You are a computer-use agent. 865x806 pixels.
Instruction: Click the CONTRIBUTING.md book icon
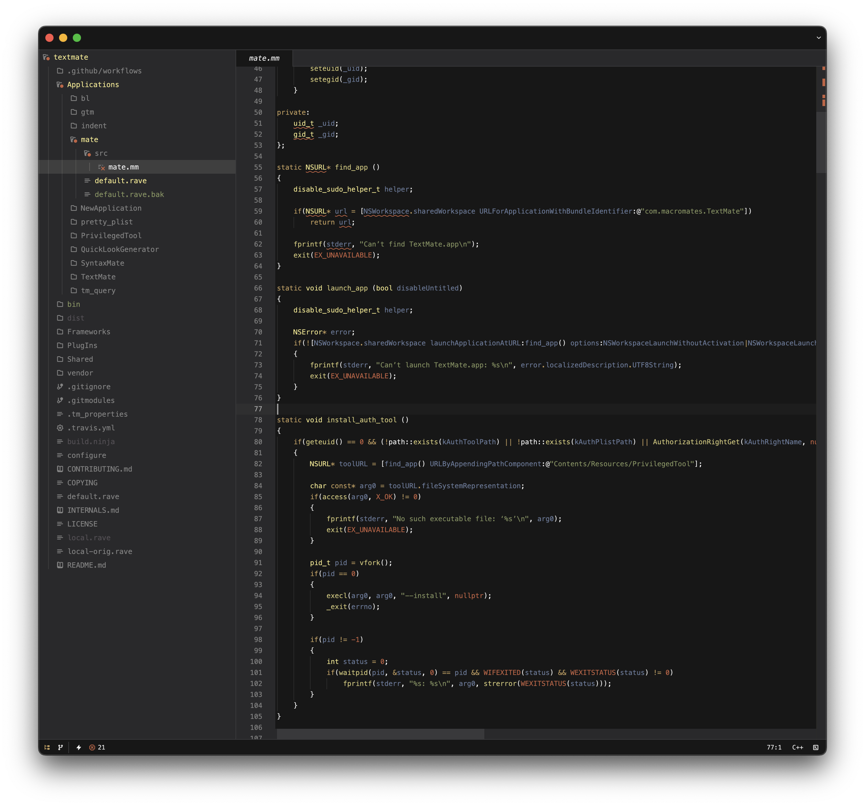(x=60, y=469)
